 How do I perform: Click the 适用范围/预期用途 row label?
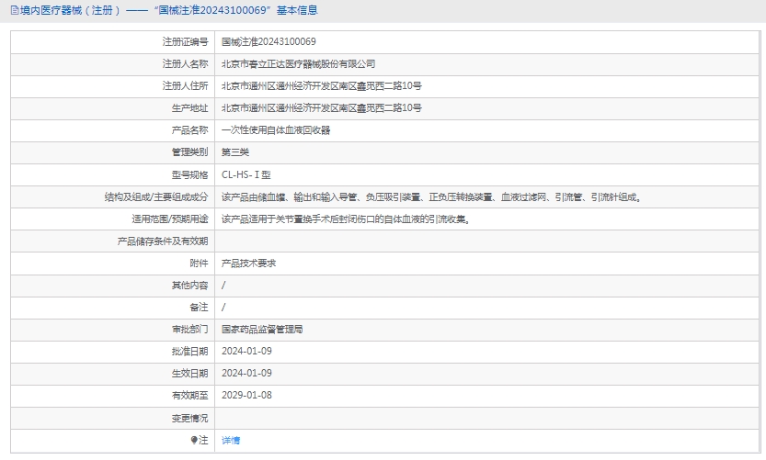click(x=169, y=219)
